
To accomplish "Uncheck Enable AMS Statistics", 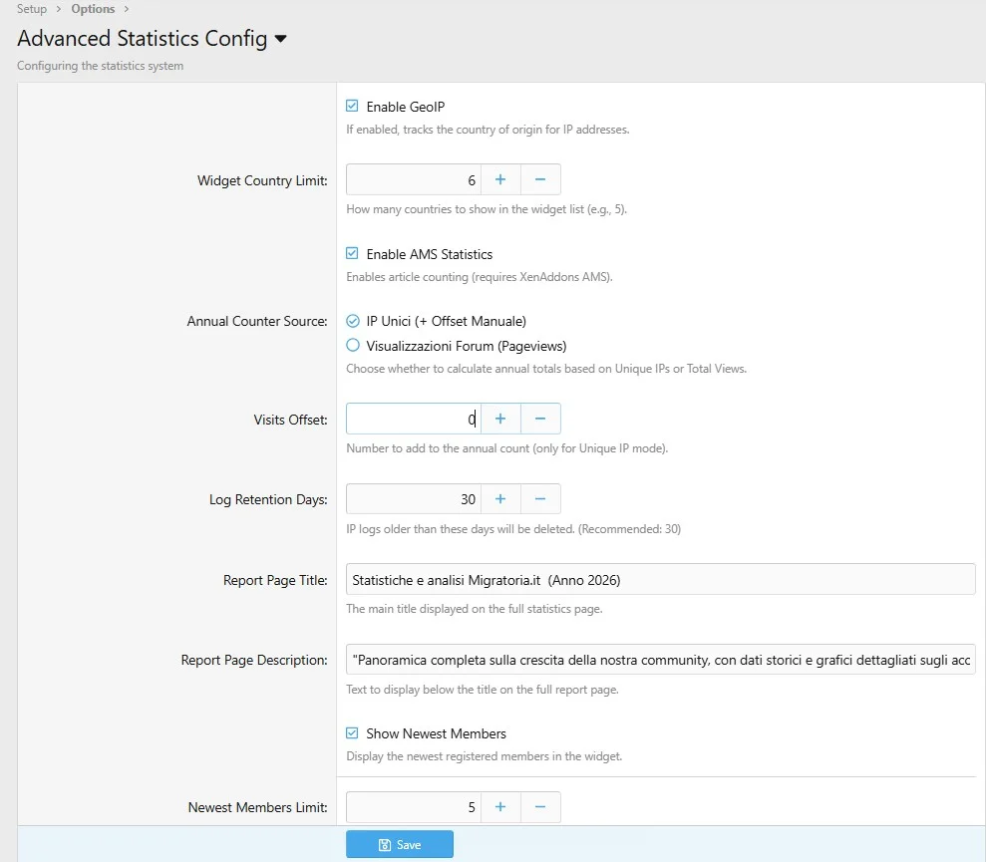I will 352,254.
